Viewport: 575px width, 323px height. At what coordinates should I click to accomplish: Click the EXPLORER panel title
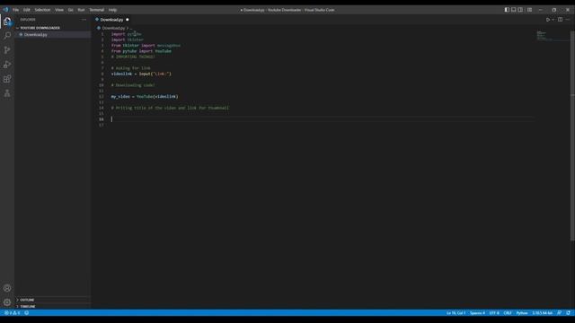click(x=28, y=20)
